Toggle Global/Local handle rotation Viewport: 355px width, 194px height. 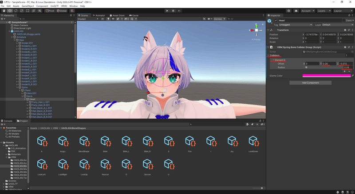pyautogui.click(x=62, y=11)
